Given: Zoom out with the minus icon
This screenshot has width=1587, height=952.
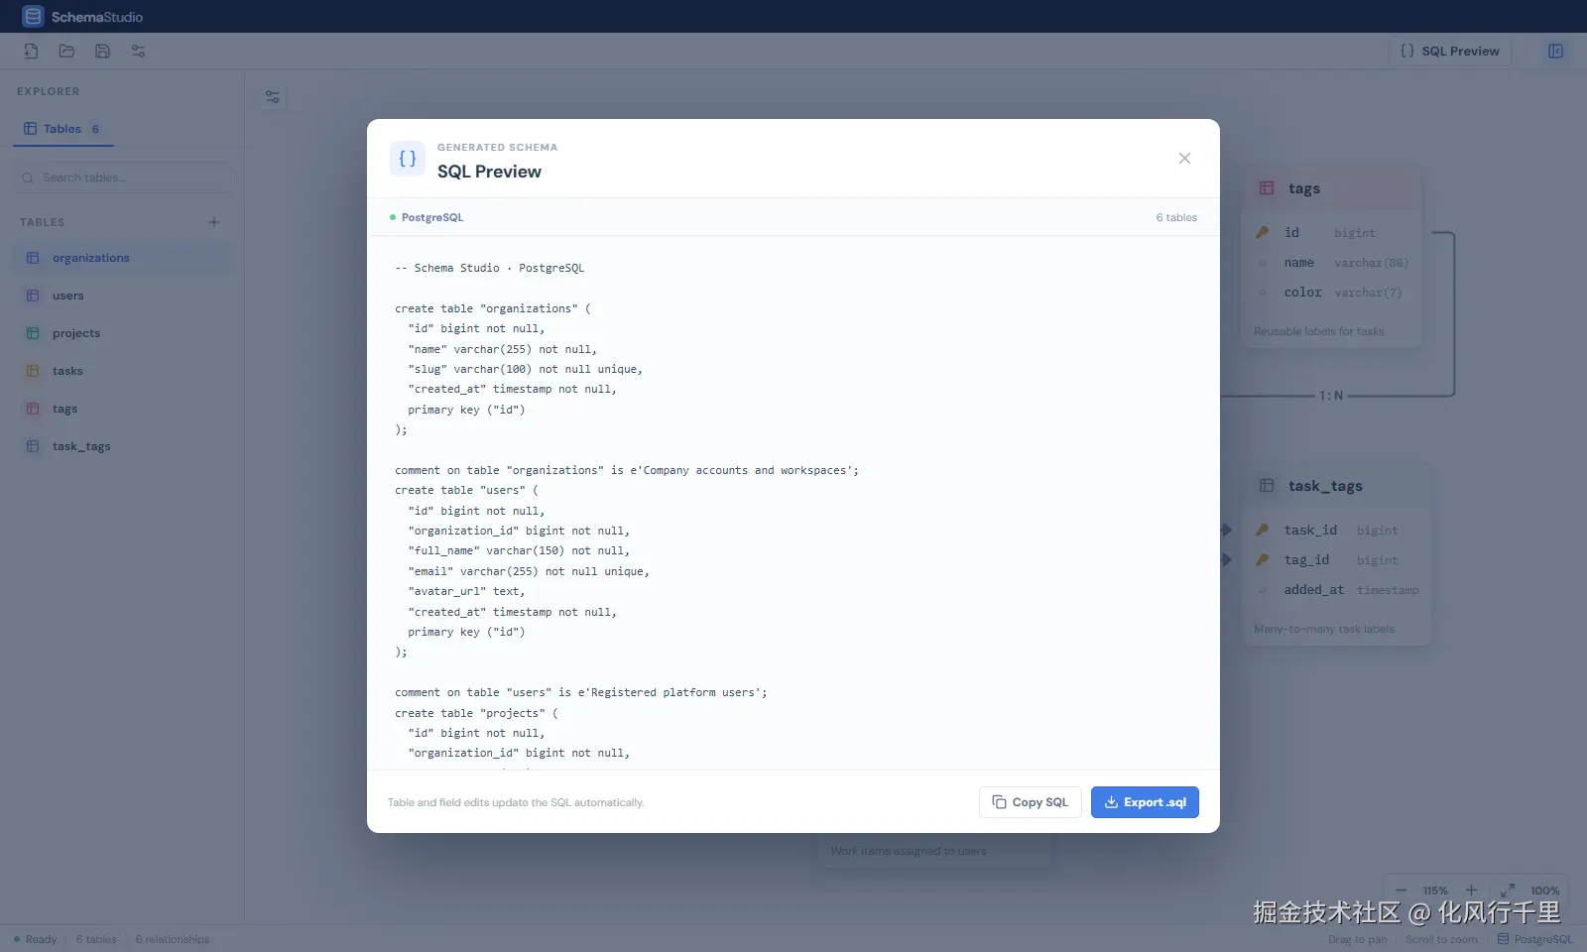Looking at the screenshot, I should 1401,891.
